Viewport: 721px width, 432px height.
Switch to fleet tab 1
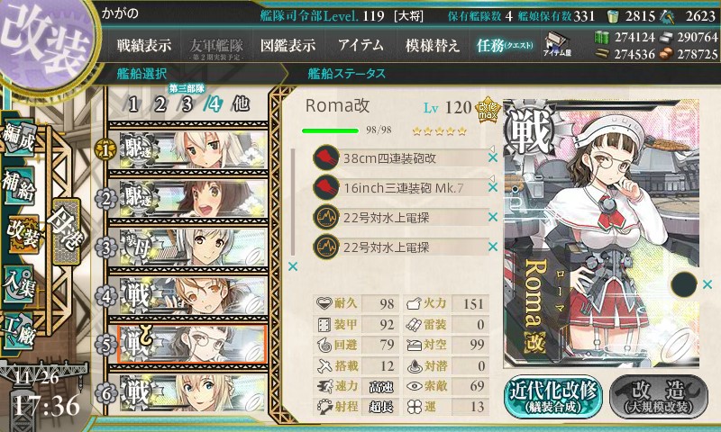point(133,104)
